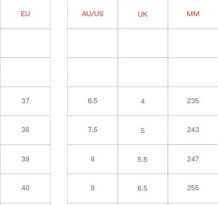Click the UK column header
218x205 pixels.
pos(143,14)
